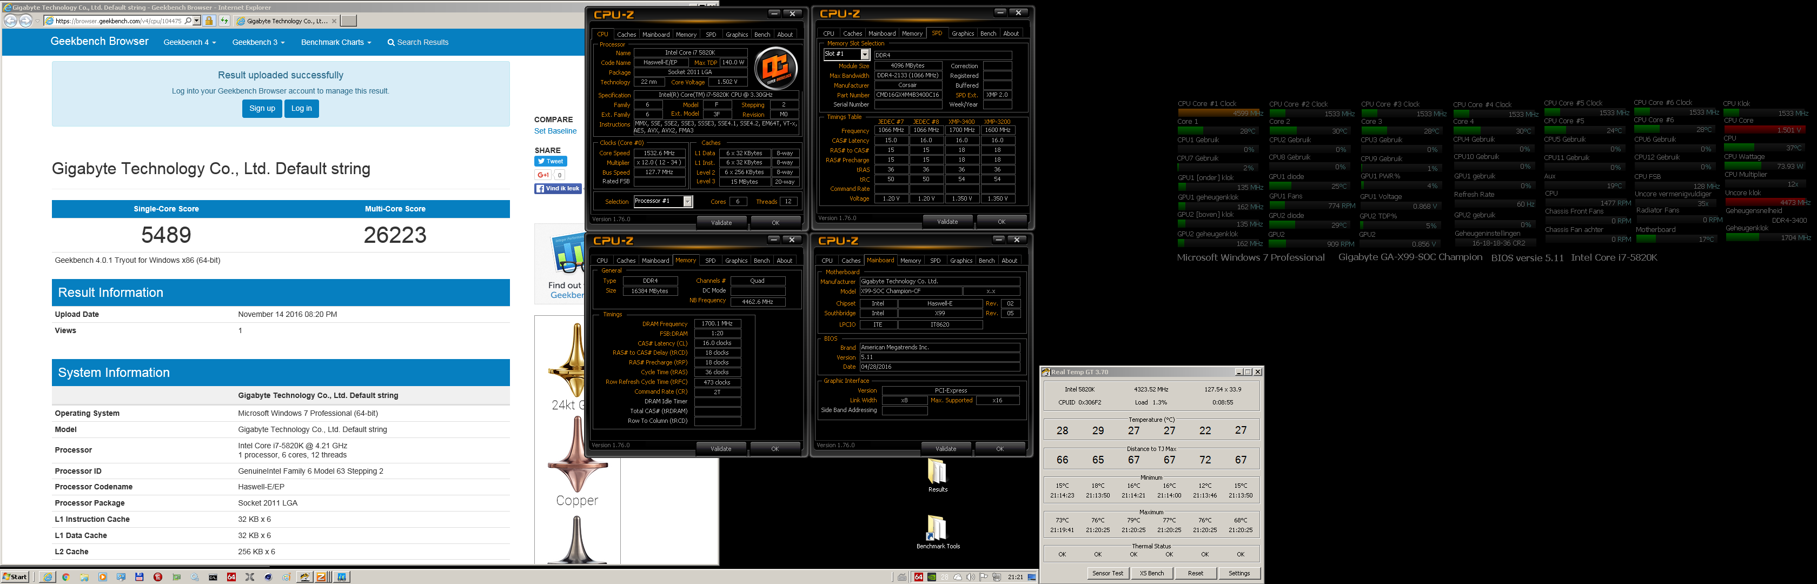Click the Log in button
Image resolution: width=1817 pixels, height=584 pixels.
[302, 109]
